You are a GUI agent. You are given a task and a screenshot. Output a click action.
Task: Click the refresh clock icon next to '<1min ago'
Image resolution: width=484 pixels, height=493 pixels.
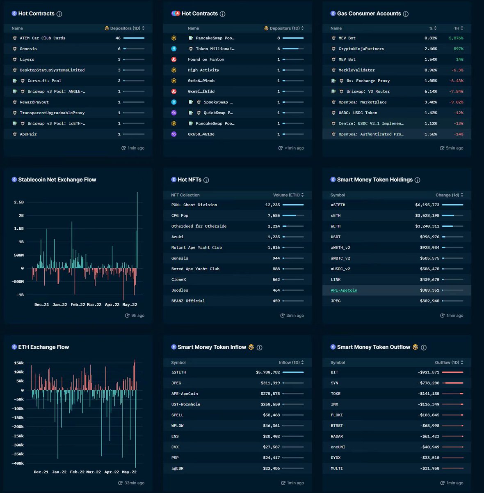(281, 148)
